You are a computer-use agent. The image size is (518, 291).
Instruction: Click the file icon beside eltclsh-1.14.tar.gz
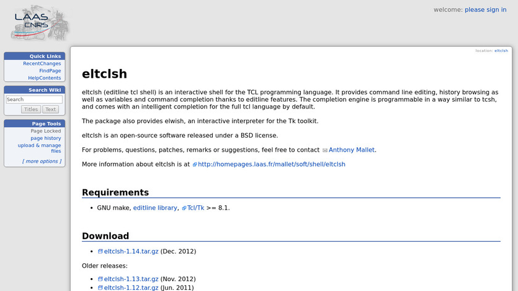(100, 252)
